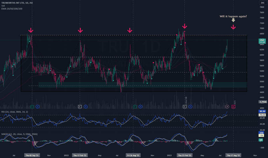Click the red upcoming earnings icon
This screenshot has width=268, height=158.
pos(233,107)
